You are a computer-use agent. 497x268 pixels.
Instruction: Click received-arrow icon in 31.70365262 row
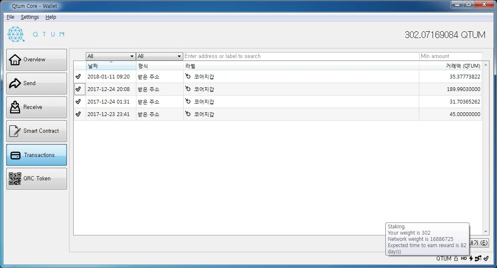point(188,101)
